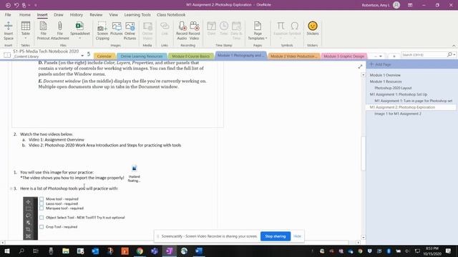Open Module 2 Video Production section
Image resolution: width=458 pixels, height=257 pixels.
[293, 56]
